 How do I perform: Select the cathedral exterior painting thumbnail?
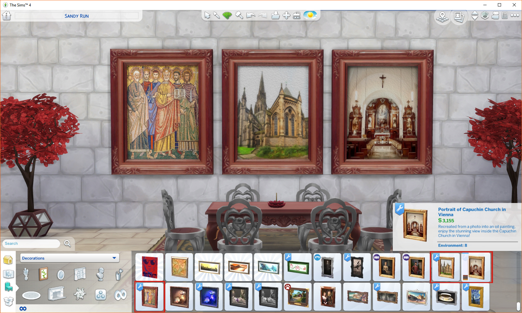tap(446, 267)
